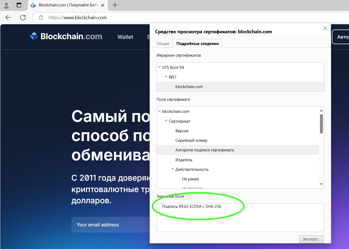The width and height of the screenshot is (349, 249).
Task: Click the Экспорт button
Action: click(311, 239)
